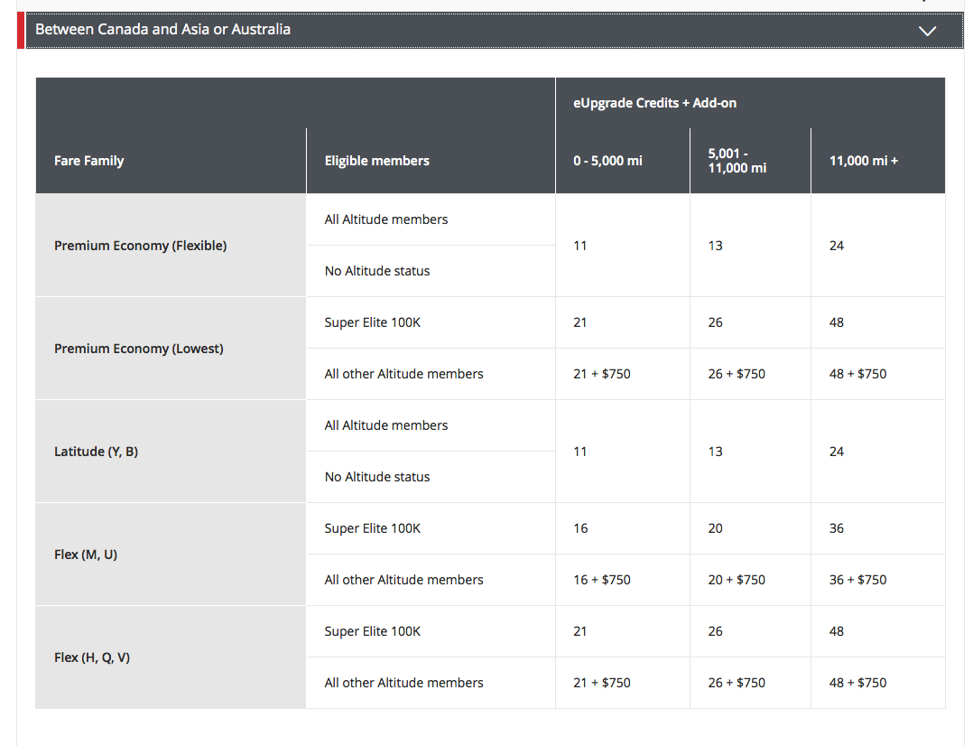This screenshot has height=746, width=973.
Task: Click the Eligible members column header
Action: (x=376, y=161)
